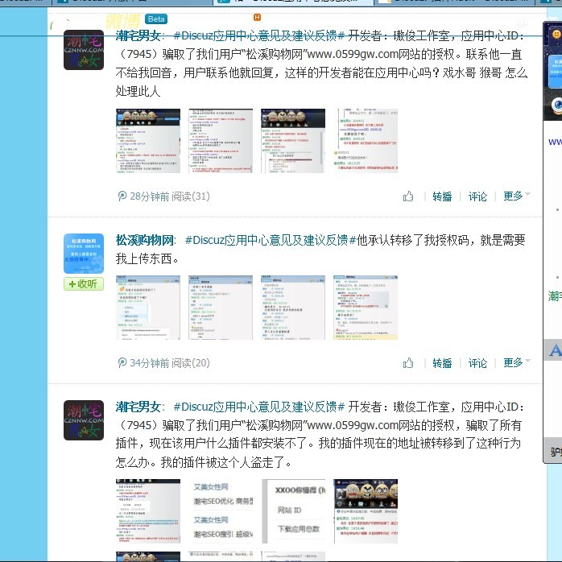Open 潮宅男女 username link in the third post

(x=138, y=407)
